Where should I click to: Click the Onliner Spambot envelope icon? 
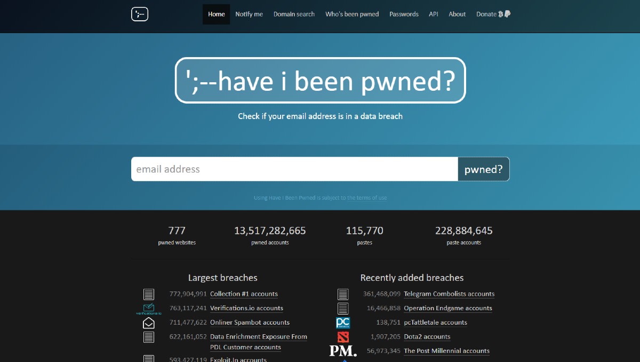tap(148, 322)
